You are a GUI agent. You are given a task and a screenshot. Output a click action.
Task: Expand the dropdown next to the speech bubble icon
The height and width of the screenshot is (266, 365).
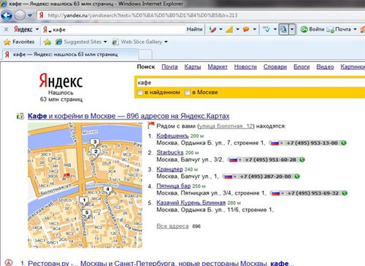tap(255, 29)
